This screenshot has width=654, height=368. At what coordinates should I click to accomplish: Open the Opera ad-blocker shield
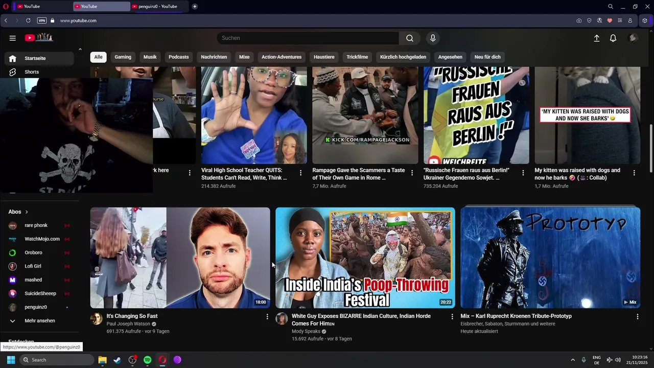[589, 20]
